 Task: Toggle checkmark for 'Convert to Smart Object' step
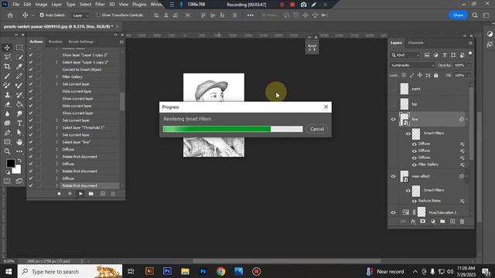coord(31,69)
